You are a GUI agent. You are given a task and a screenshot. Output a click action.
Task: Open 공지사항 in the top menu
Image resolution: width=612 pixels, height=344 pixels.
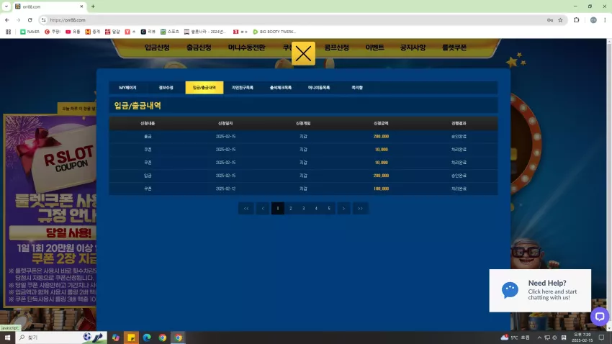coord(413,47)
